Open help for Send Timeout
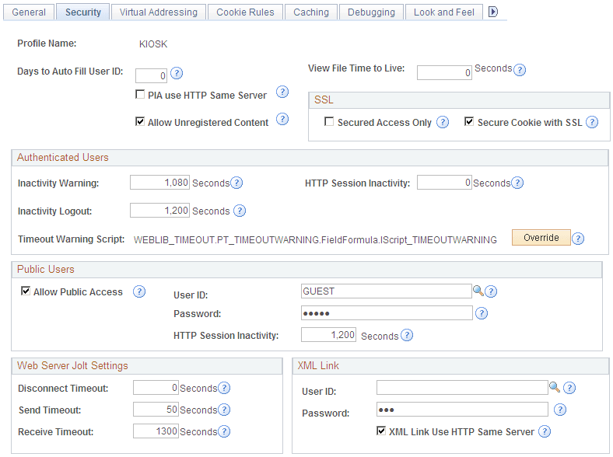 (x=224, y=410)
